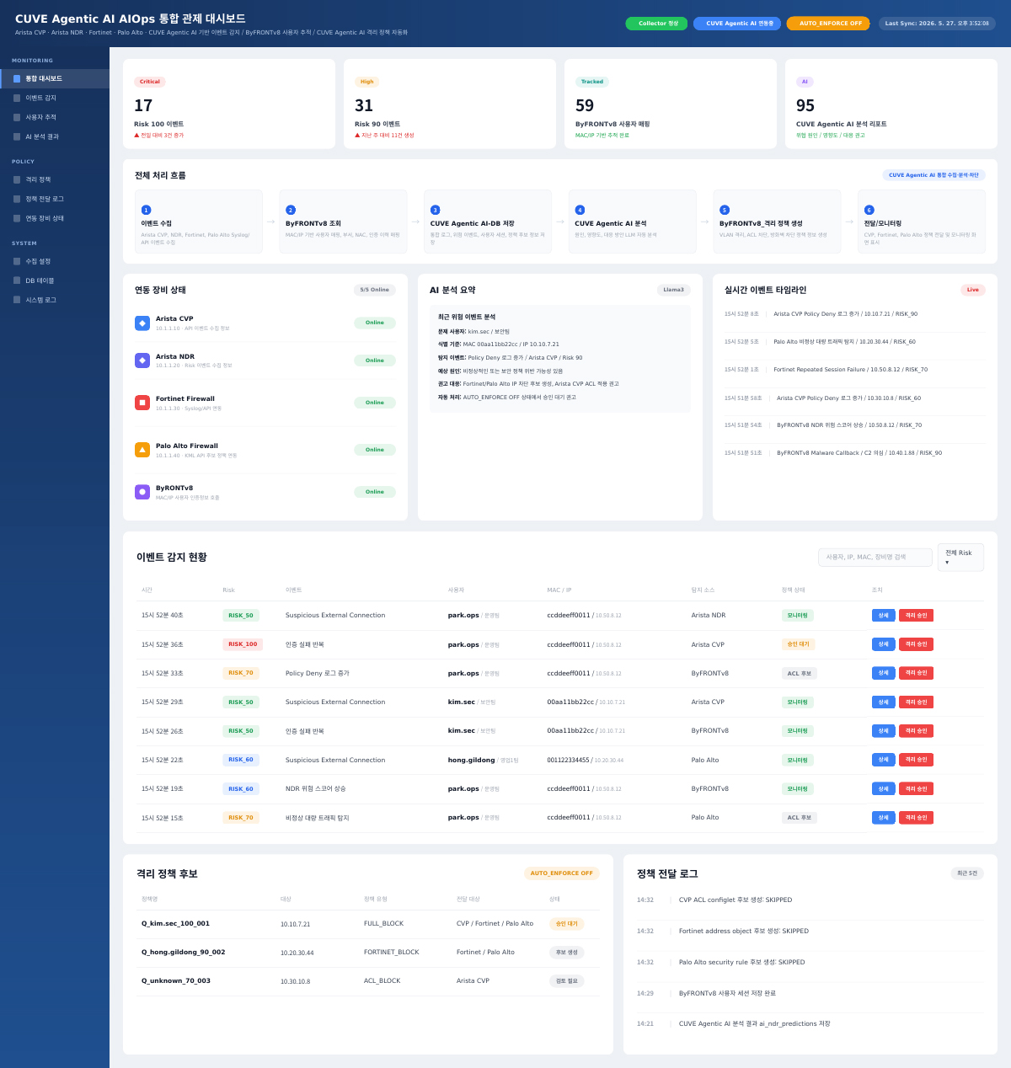
Task: Click the event search input field
Action: (x=875, y=558)
